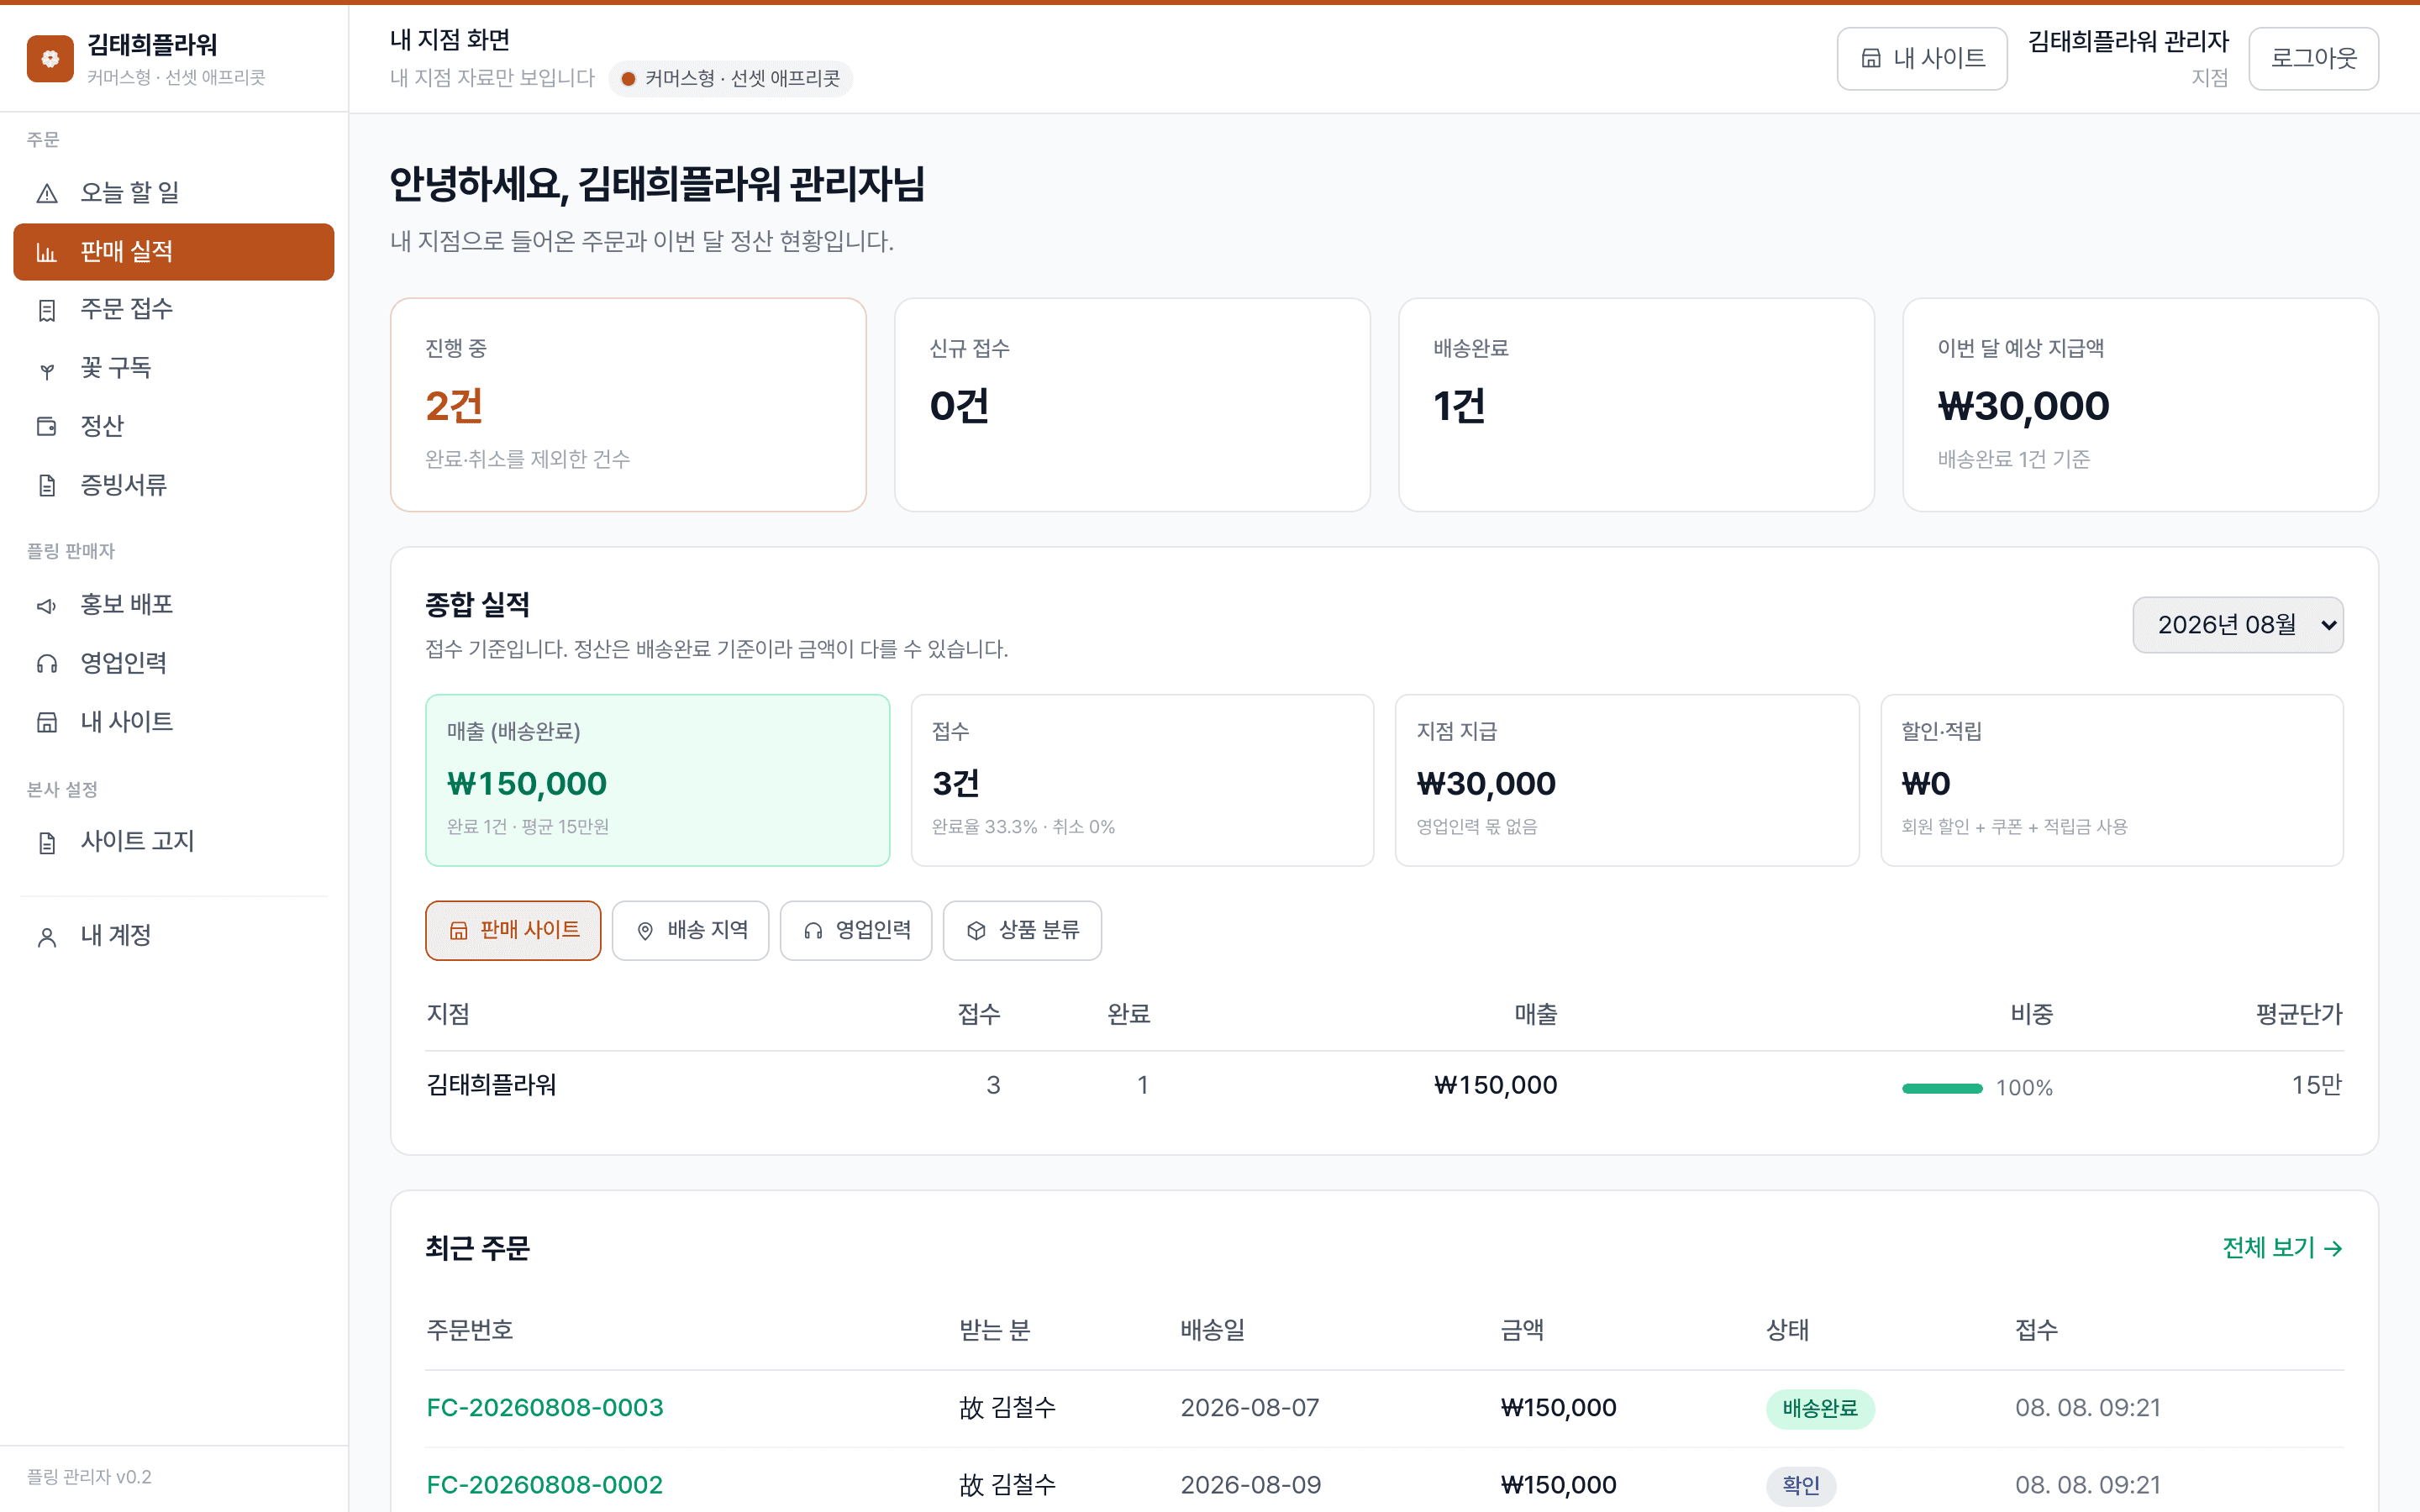Click the 비중 column header
The height and width of the screenshot is (1512, 2420).
pyautogui.click(x=2031, y=1014)
